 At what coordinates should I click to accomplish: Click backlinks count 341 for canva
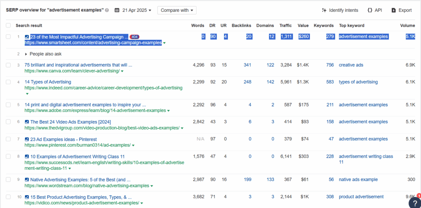coord(248,65)
